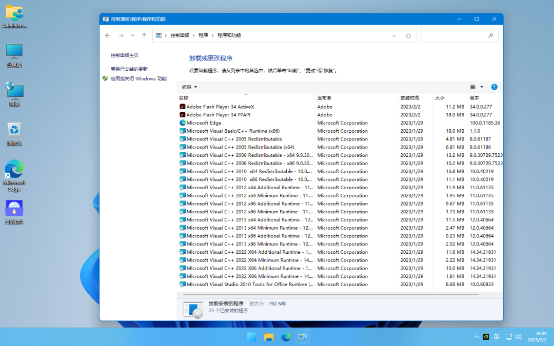This screenshot has height=346, width=554.
Task: Click the Control Panel search box
Action: [x=454, y=35]
